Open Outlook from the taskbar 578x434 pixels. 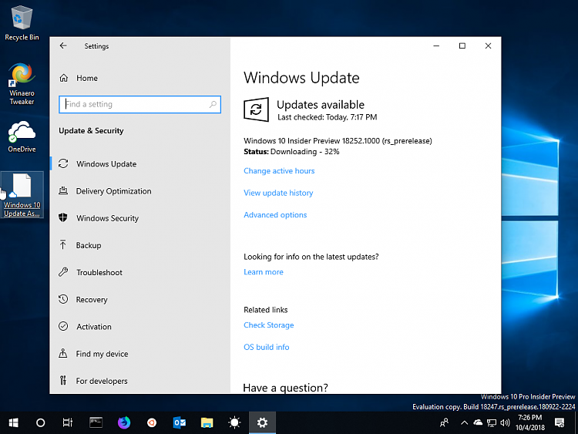(x=180, y=422)
